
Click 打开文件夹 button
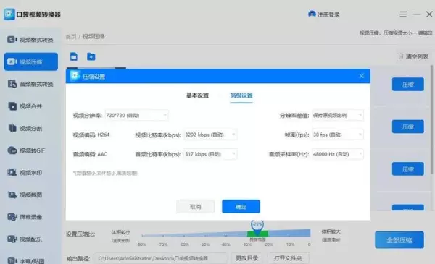click(x=288, y=258)
